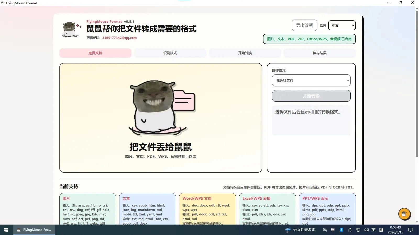
Task: Select the 选择文件 step tab
Action: [95, 53]
